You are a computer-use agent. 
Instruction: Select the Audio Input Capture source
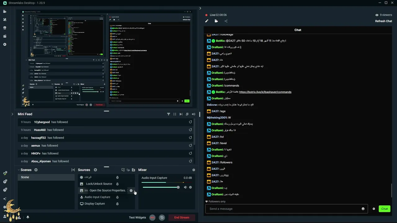click(97, 197)
